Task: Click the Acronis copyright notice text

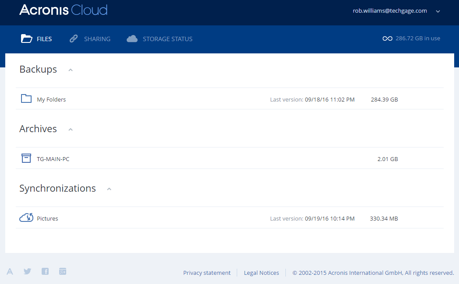Action: pos(373,273)
